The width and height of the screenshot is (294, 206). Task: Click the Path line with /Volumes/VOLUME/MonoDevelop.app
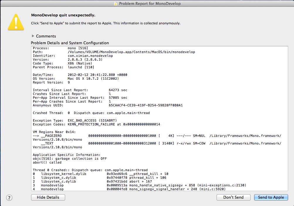coord(114,52)
